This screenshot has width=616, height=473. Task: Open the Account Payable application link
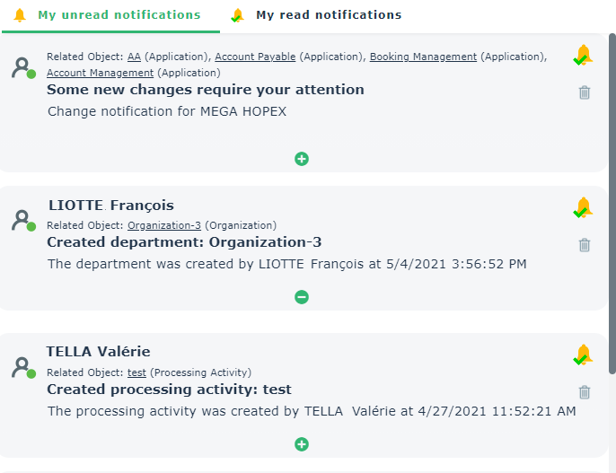(x=255, y=57)
